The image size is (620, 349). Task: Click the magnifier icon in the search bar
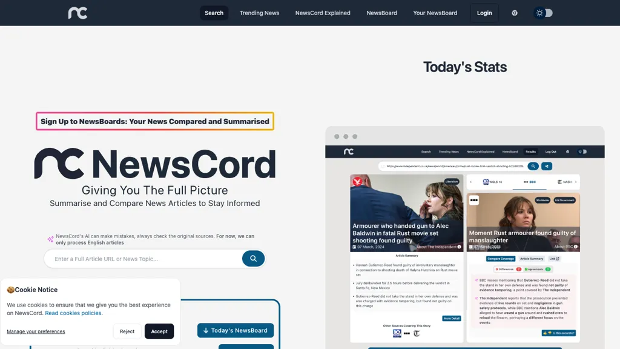(254, 259)
